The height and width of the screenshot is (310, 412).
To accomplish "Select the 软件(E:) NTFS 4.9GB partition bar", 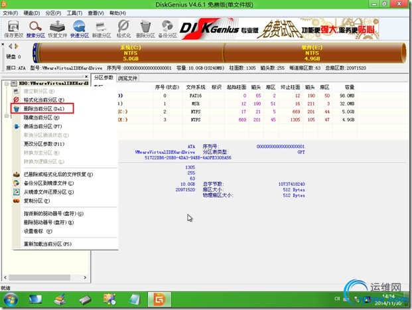I will (x=312, y=53).
